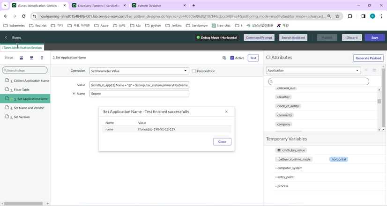
Task: Click the browser bookmark star icon
Action: [337, 16]
